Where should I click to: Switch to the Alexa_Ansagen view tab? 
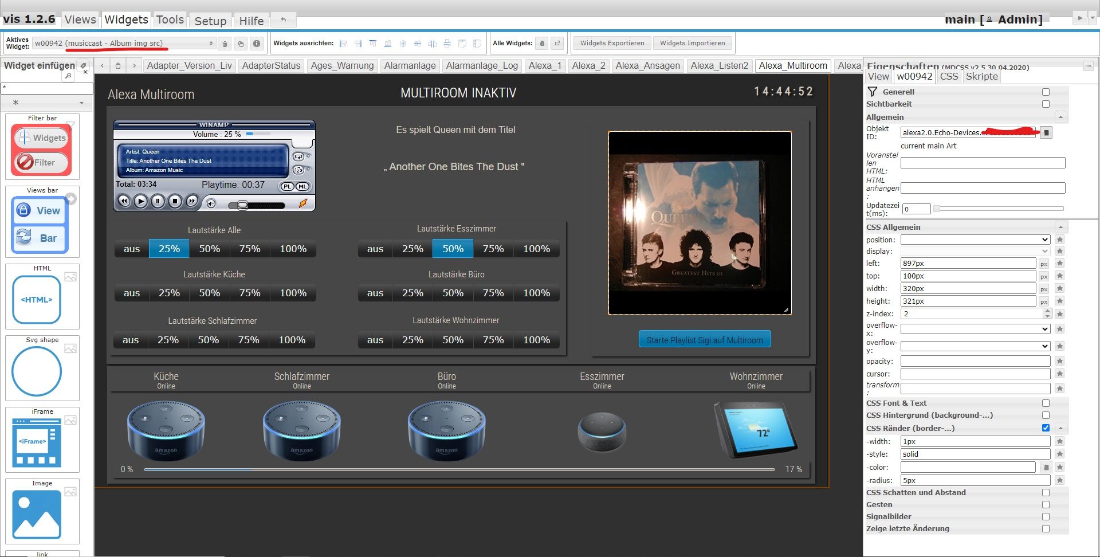coord(647,65)
